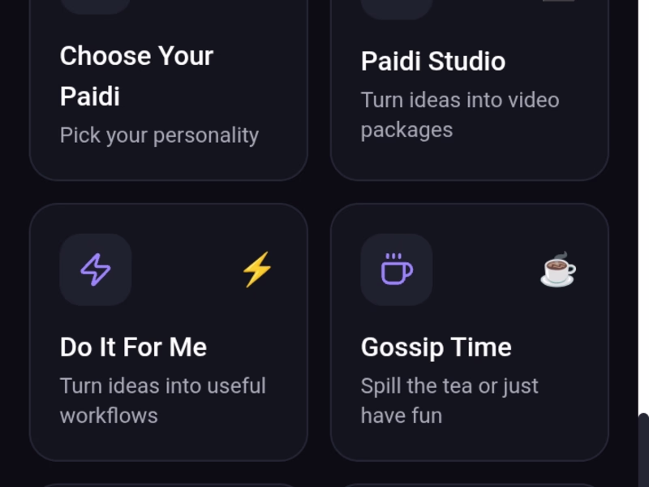Screen dimensions: 649x487
Task: Click the 'Pick your personality' subtitle
Action: 159,135
